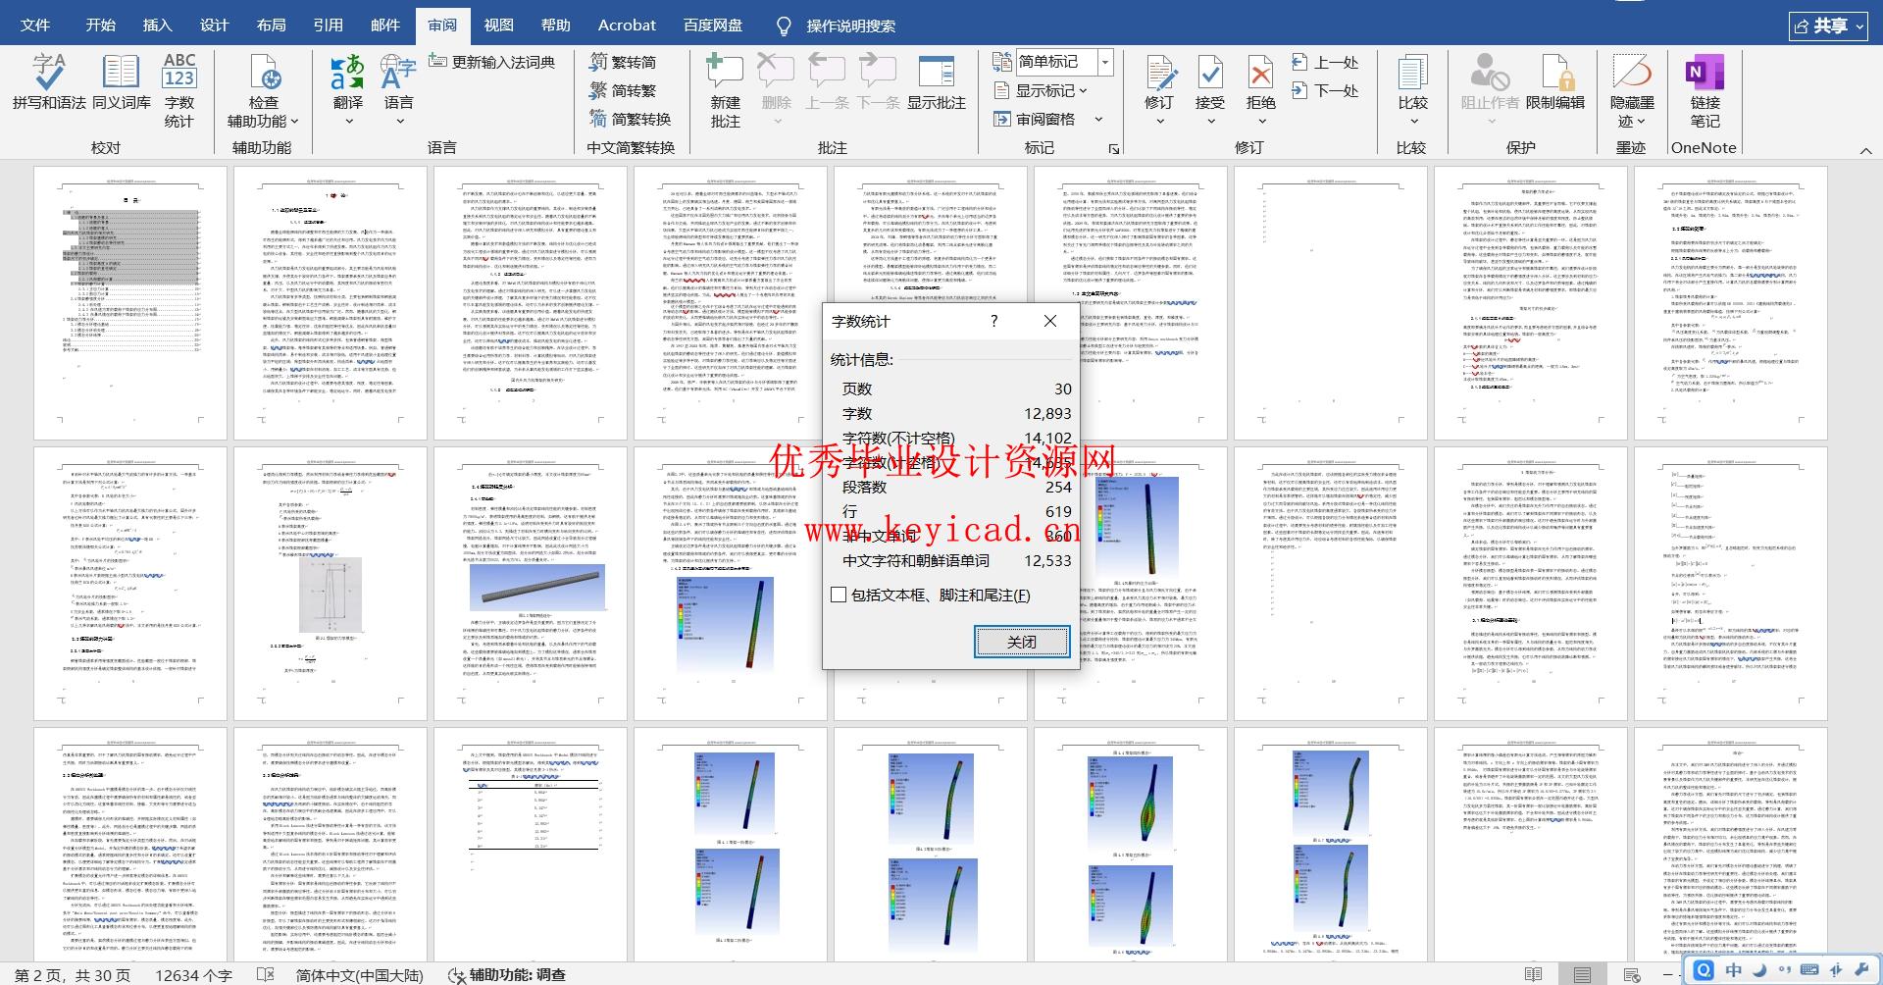Expand the Translate dropdown arrow

point(348,122)
